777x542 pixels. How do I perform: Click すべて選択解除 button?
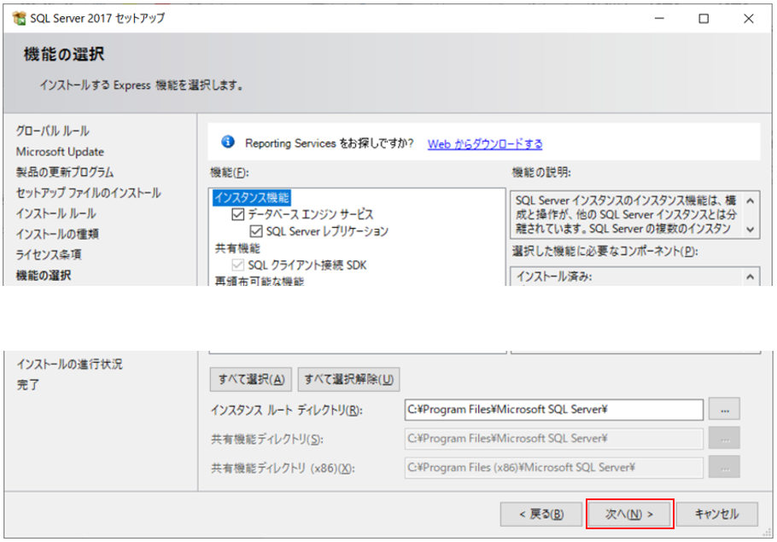(x=349, y=380)
